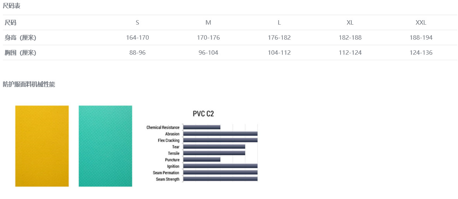Select the XXL size column header

[421, 23]
